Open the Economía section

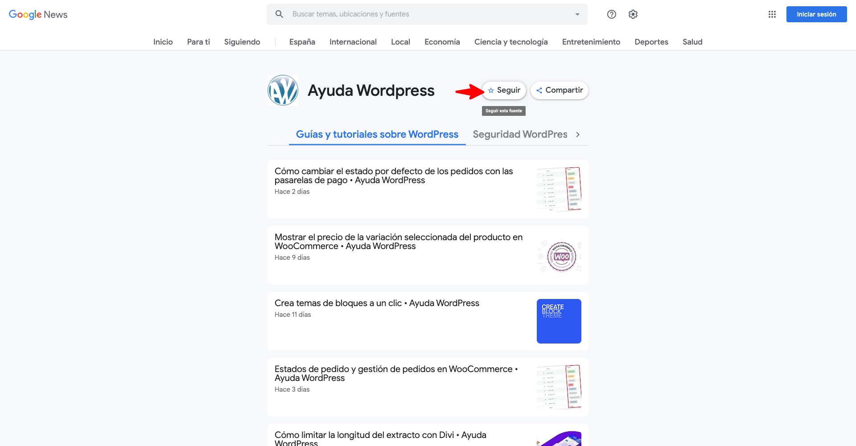pyautogui.click(x=442, y=41)
